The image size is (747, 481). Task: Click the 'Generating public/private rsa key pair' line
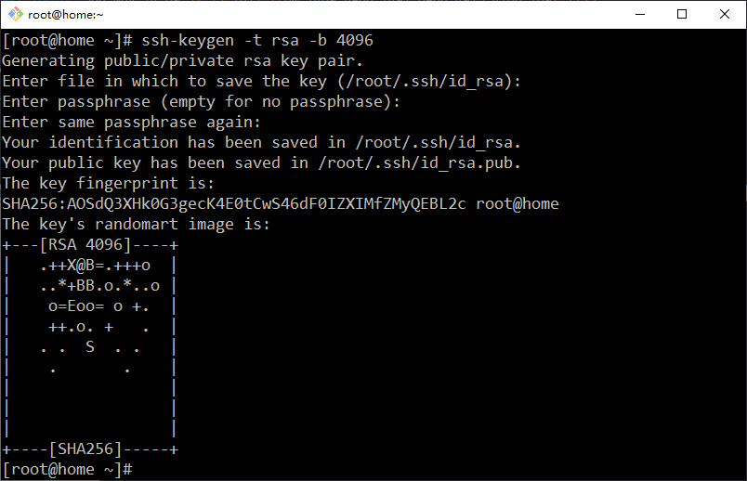pos(183,61)
